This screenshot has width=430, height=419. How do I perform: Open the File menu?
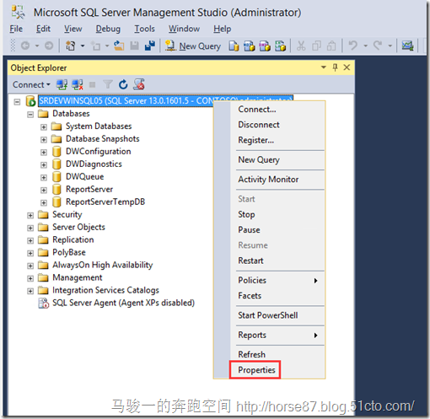(16, 29)
